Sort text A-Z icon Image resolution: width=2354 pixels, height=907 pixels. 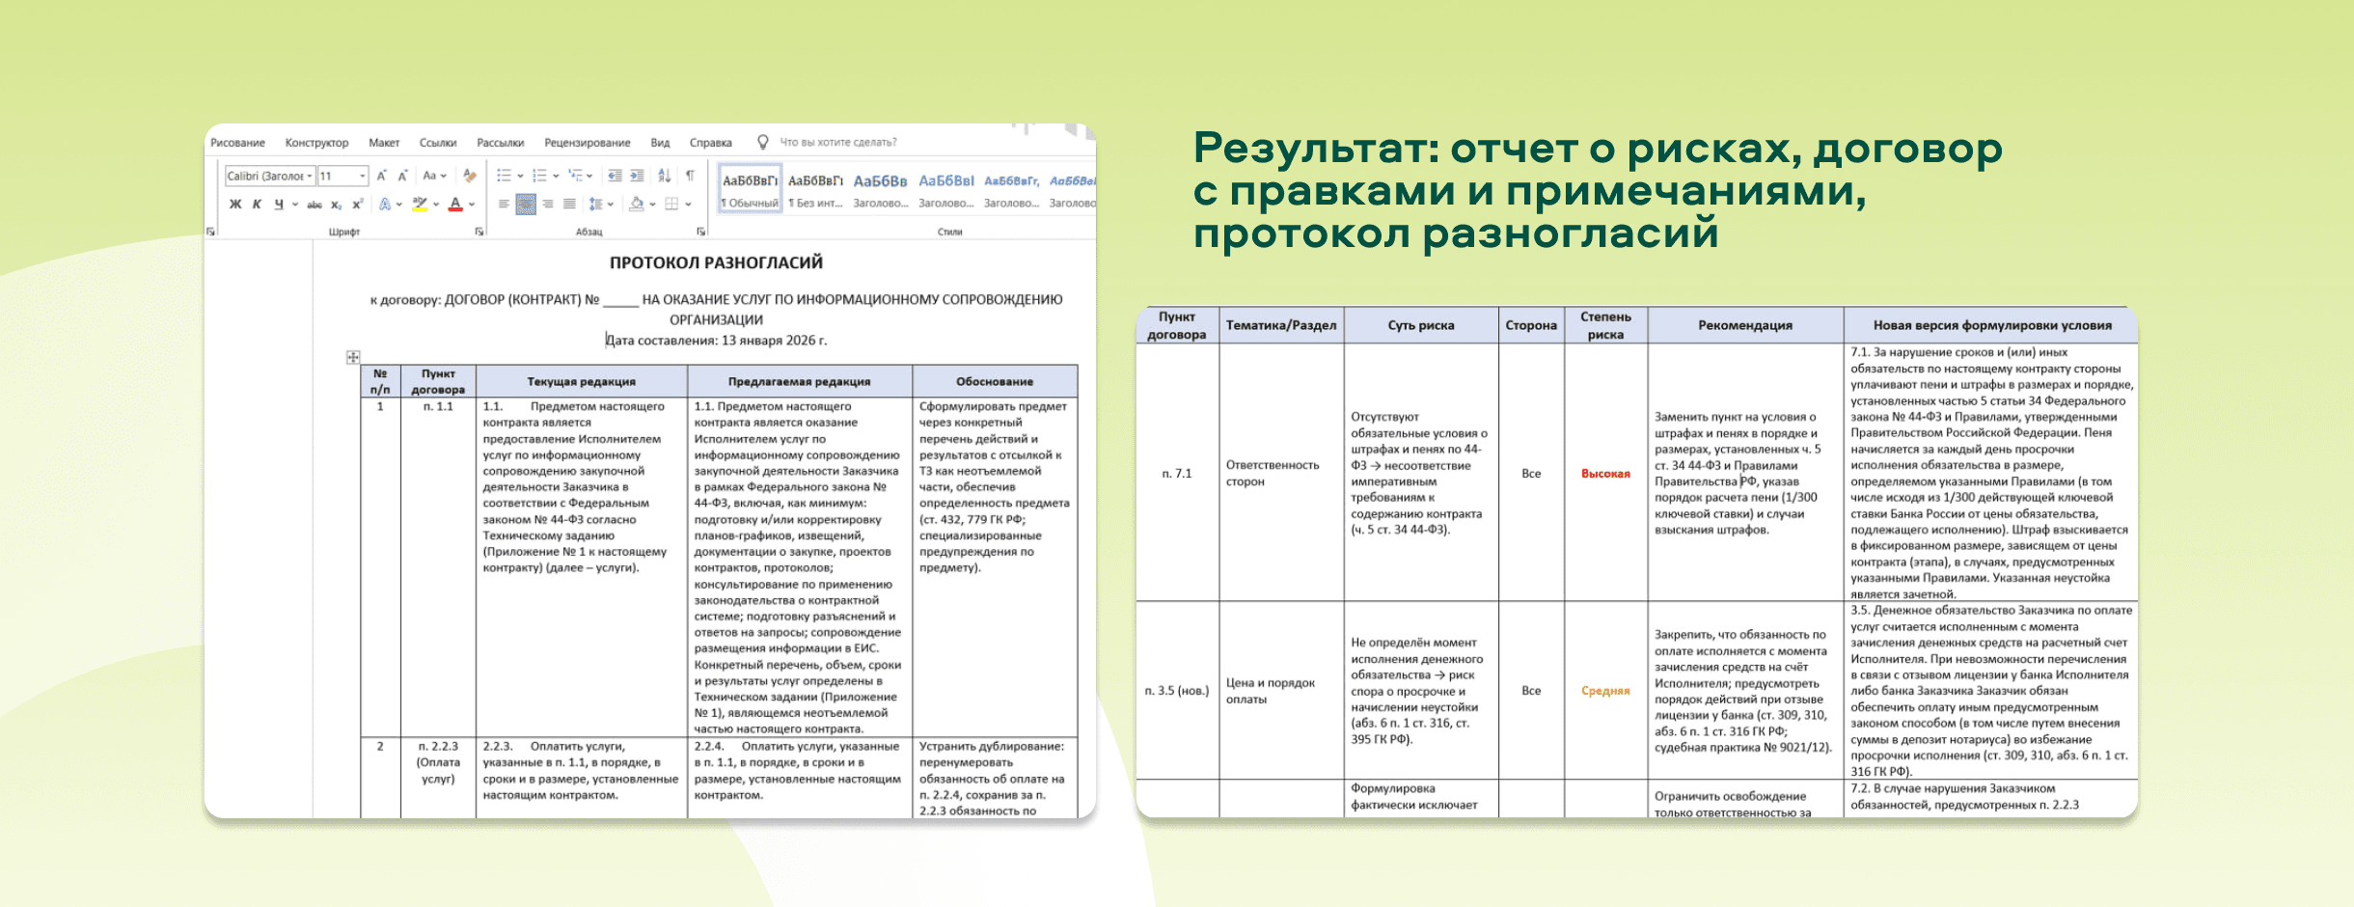pyautogui.click(x=665, y=176)
